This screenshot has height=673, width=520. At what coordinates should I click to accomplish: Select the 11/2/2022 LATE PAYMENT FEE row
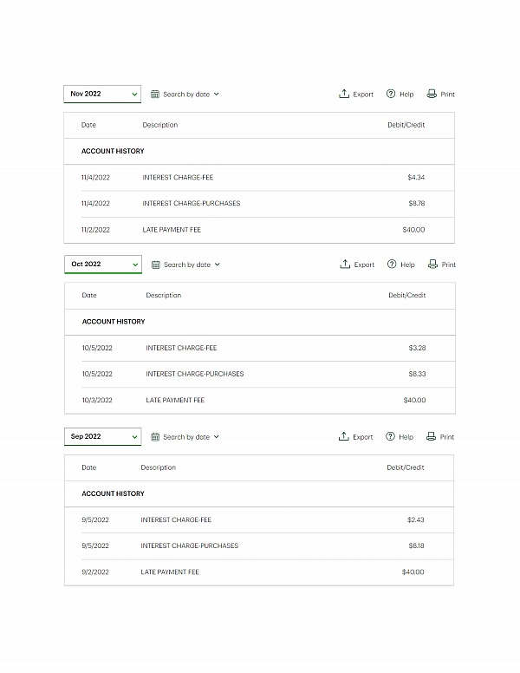tap(259, 230)
